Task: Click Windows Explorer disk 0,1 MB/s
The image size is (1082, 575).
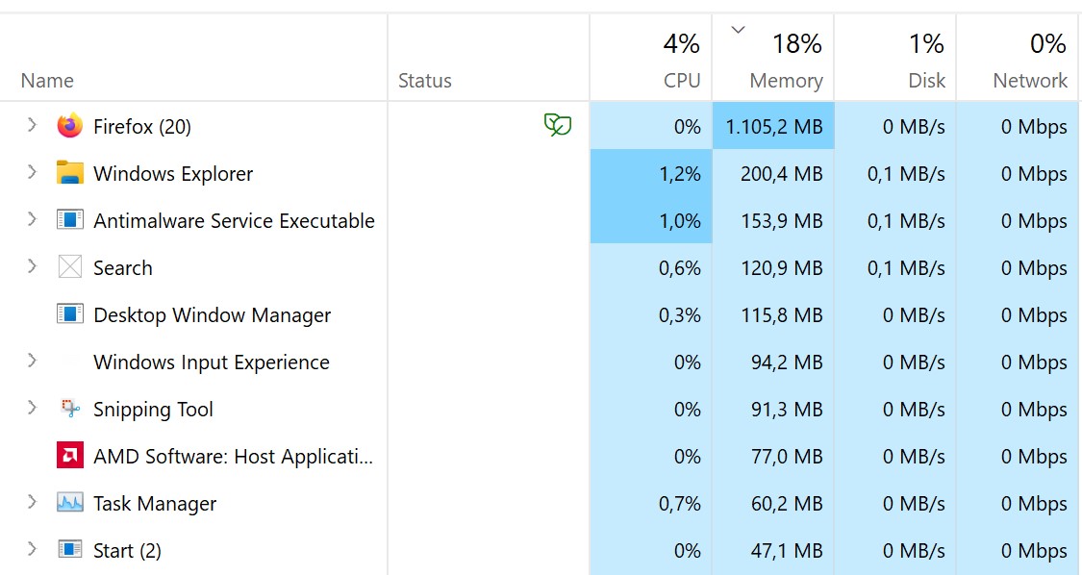Action: 906,173
